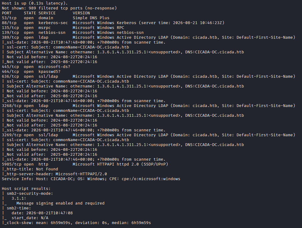The image size is (302, 228).
Task: Click the Host script results heading
Action: click(x=26, y=189)
